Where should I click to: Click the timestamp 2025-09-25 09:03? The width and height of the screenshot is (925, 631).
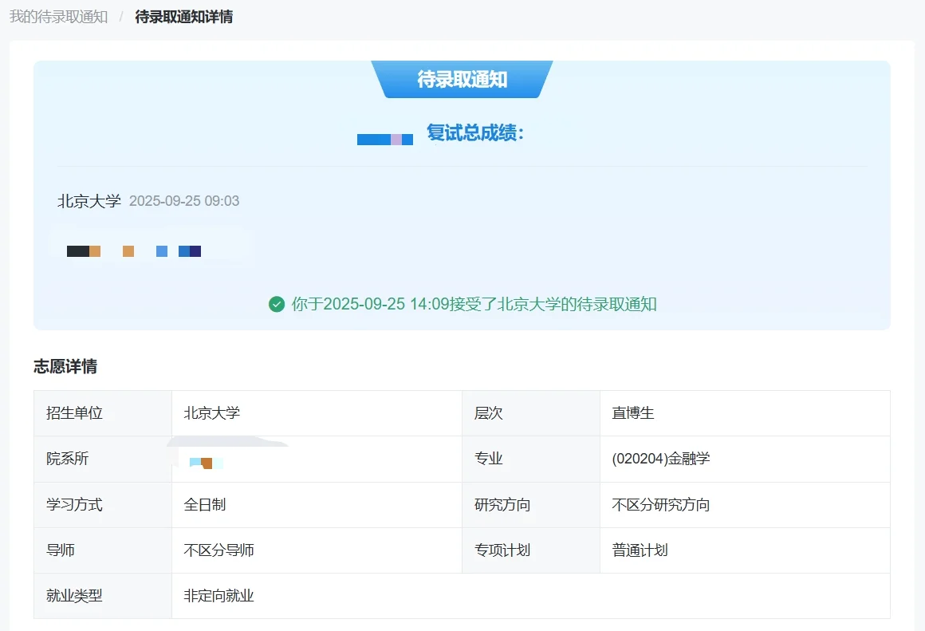coord(184,201)
